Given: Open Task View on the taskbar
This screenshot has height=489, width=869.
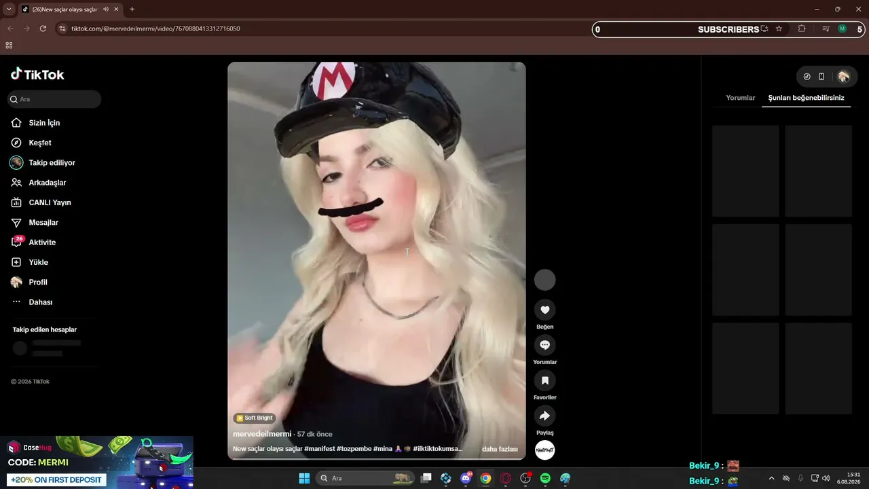Looking at the screenshot, I should (x=426, y=478).
